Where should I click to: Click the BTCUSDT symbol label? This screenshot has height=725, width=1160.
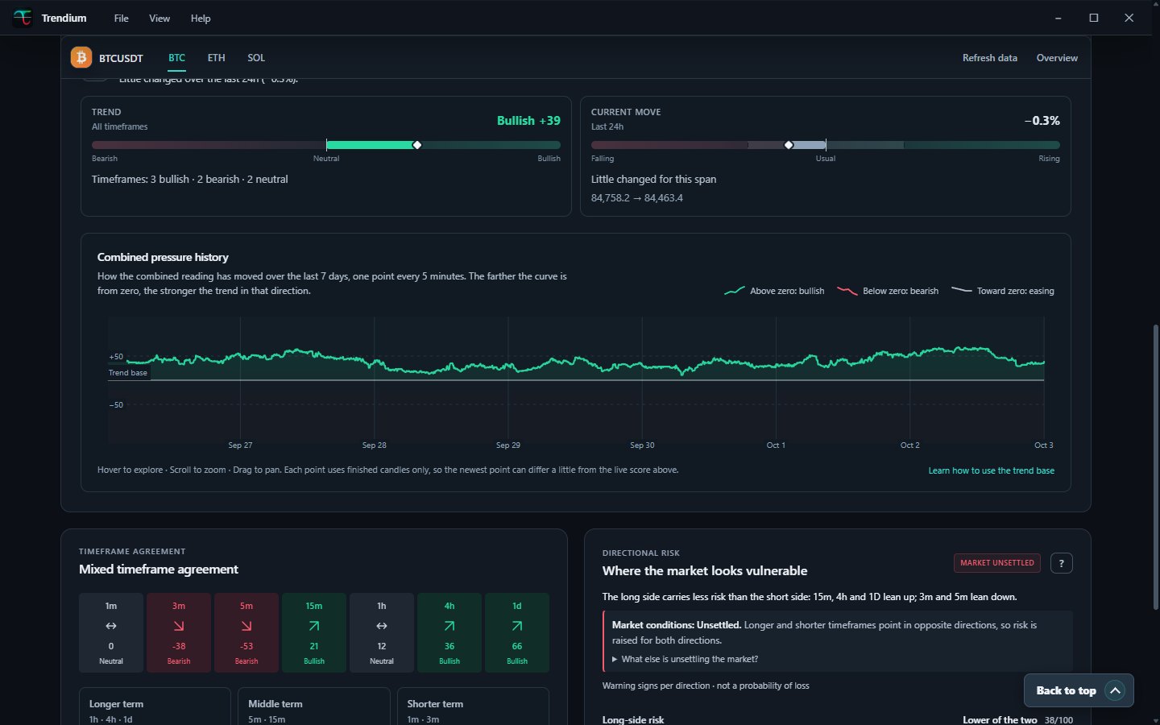point(121,58)
